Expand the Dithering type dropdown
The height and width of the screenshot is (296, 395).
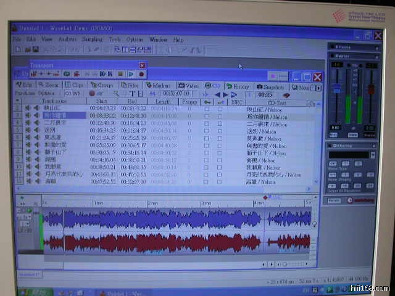[372, 154]
